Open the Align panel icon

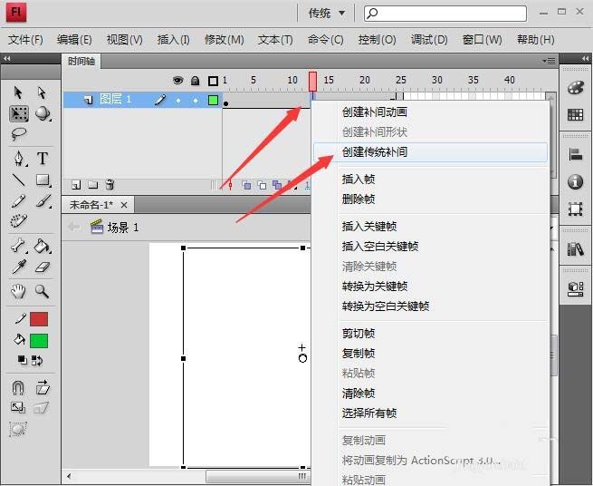tap(575, 154)
